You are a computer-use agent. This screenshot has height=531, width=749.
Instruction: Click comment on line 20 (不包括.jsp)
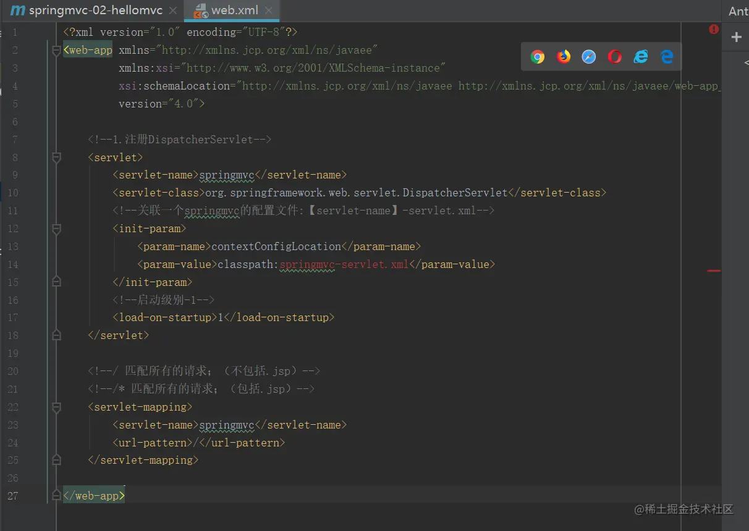click(x=205, y=371)
